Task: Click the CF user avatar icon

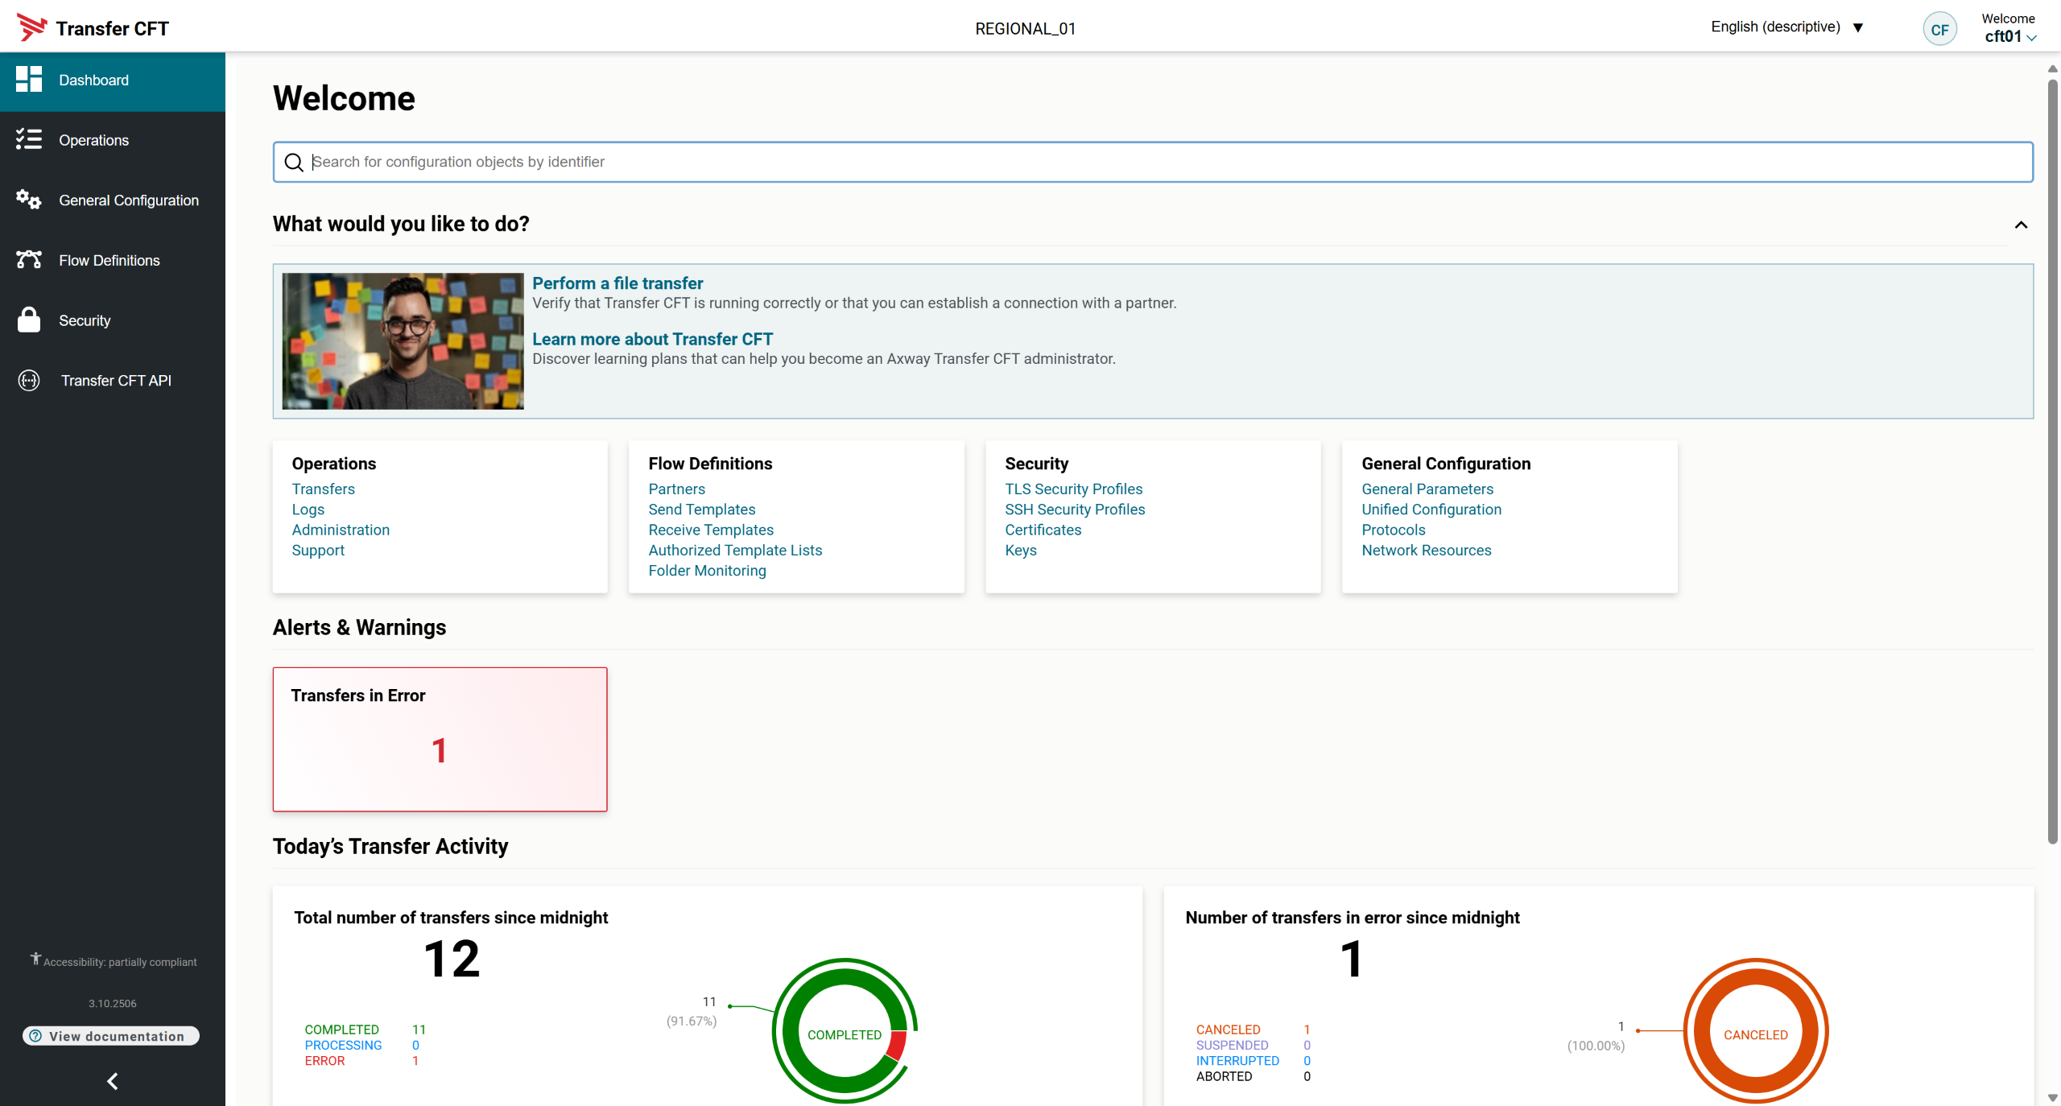Action: [x=1939, y=29]
